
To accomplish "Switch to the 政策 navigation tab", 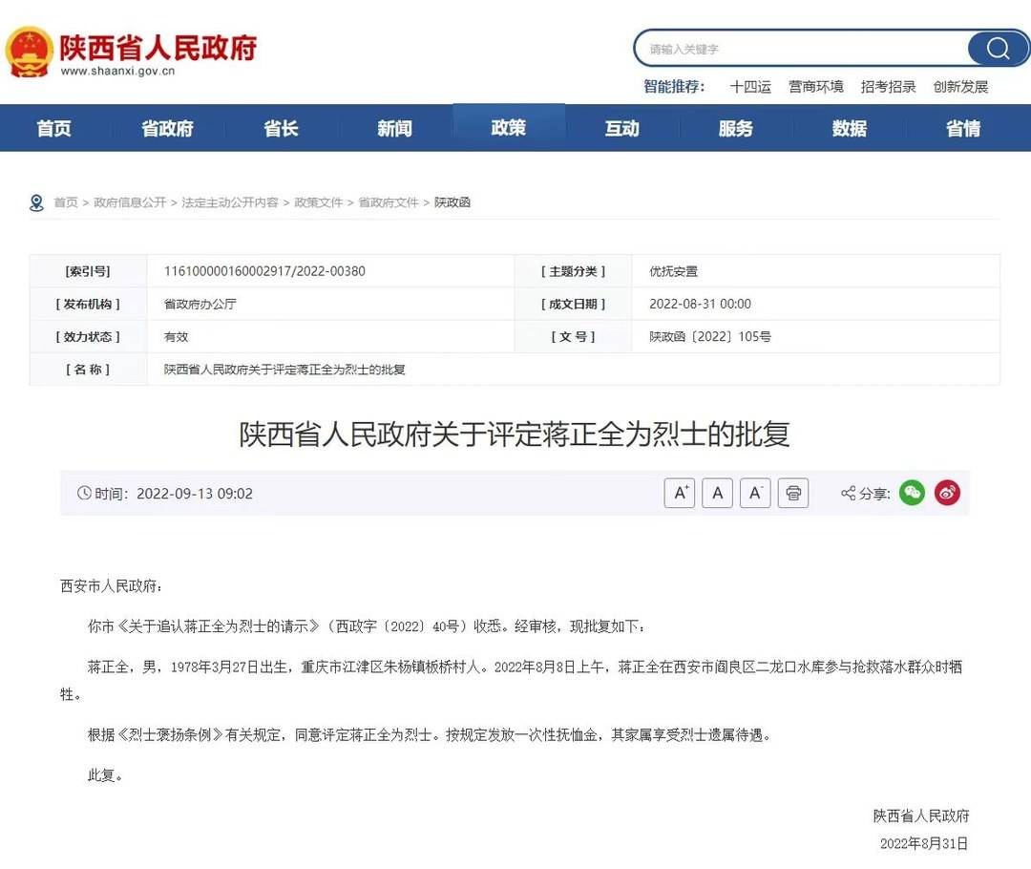I will (x=507, y=128).
